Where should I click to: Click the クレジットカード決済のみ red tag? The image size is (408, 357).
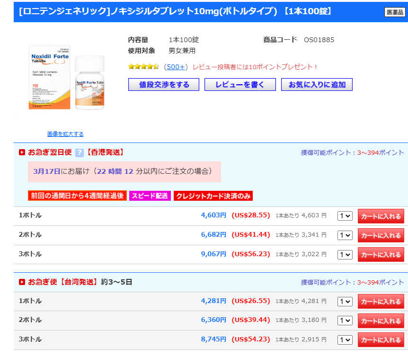coord(213,196)
